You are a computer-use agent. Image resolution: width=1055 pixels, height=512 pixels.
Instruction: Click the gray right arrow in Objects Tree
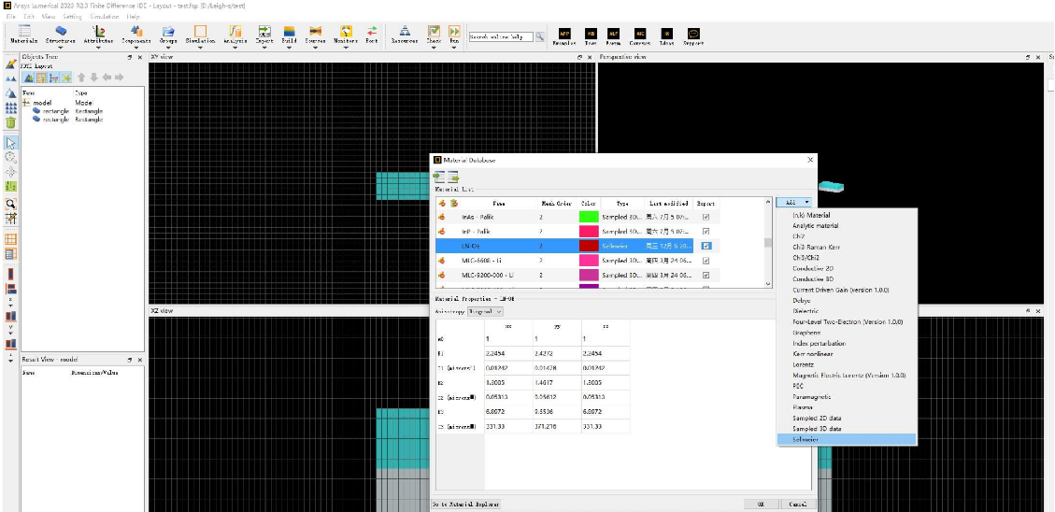[119, 78]
